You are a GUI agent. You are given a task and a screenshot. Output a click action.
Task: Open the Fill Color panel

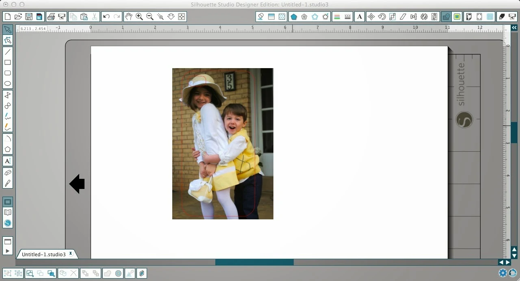(260, 17)
